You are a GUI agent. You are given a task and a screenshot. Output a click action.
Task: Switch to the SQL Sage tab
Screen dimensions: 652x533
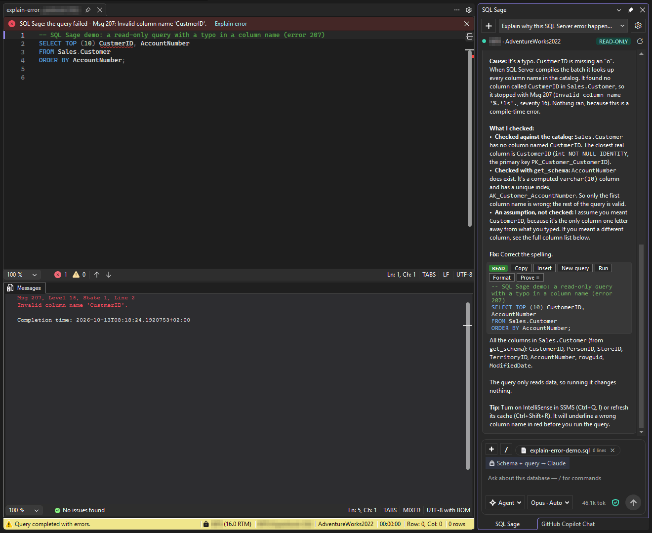pyautogui.click(x=507, y=524)
